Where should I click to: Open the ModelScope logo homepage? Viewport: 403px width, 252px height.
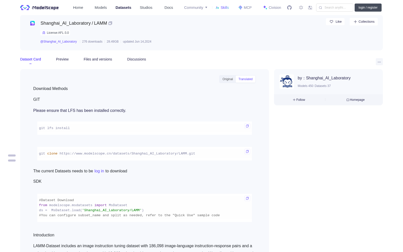pyautogui.click(x=40, y=8)
